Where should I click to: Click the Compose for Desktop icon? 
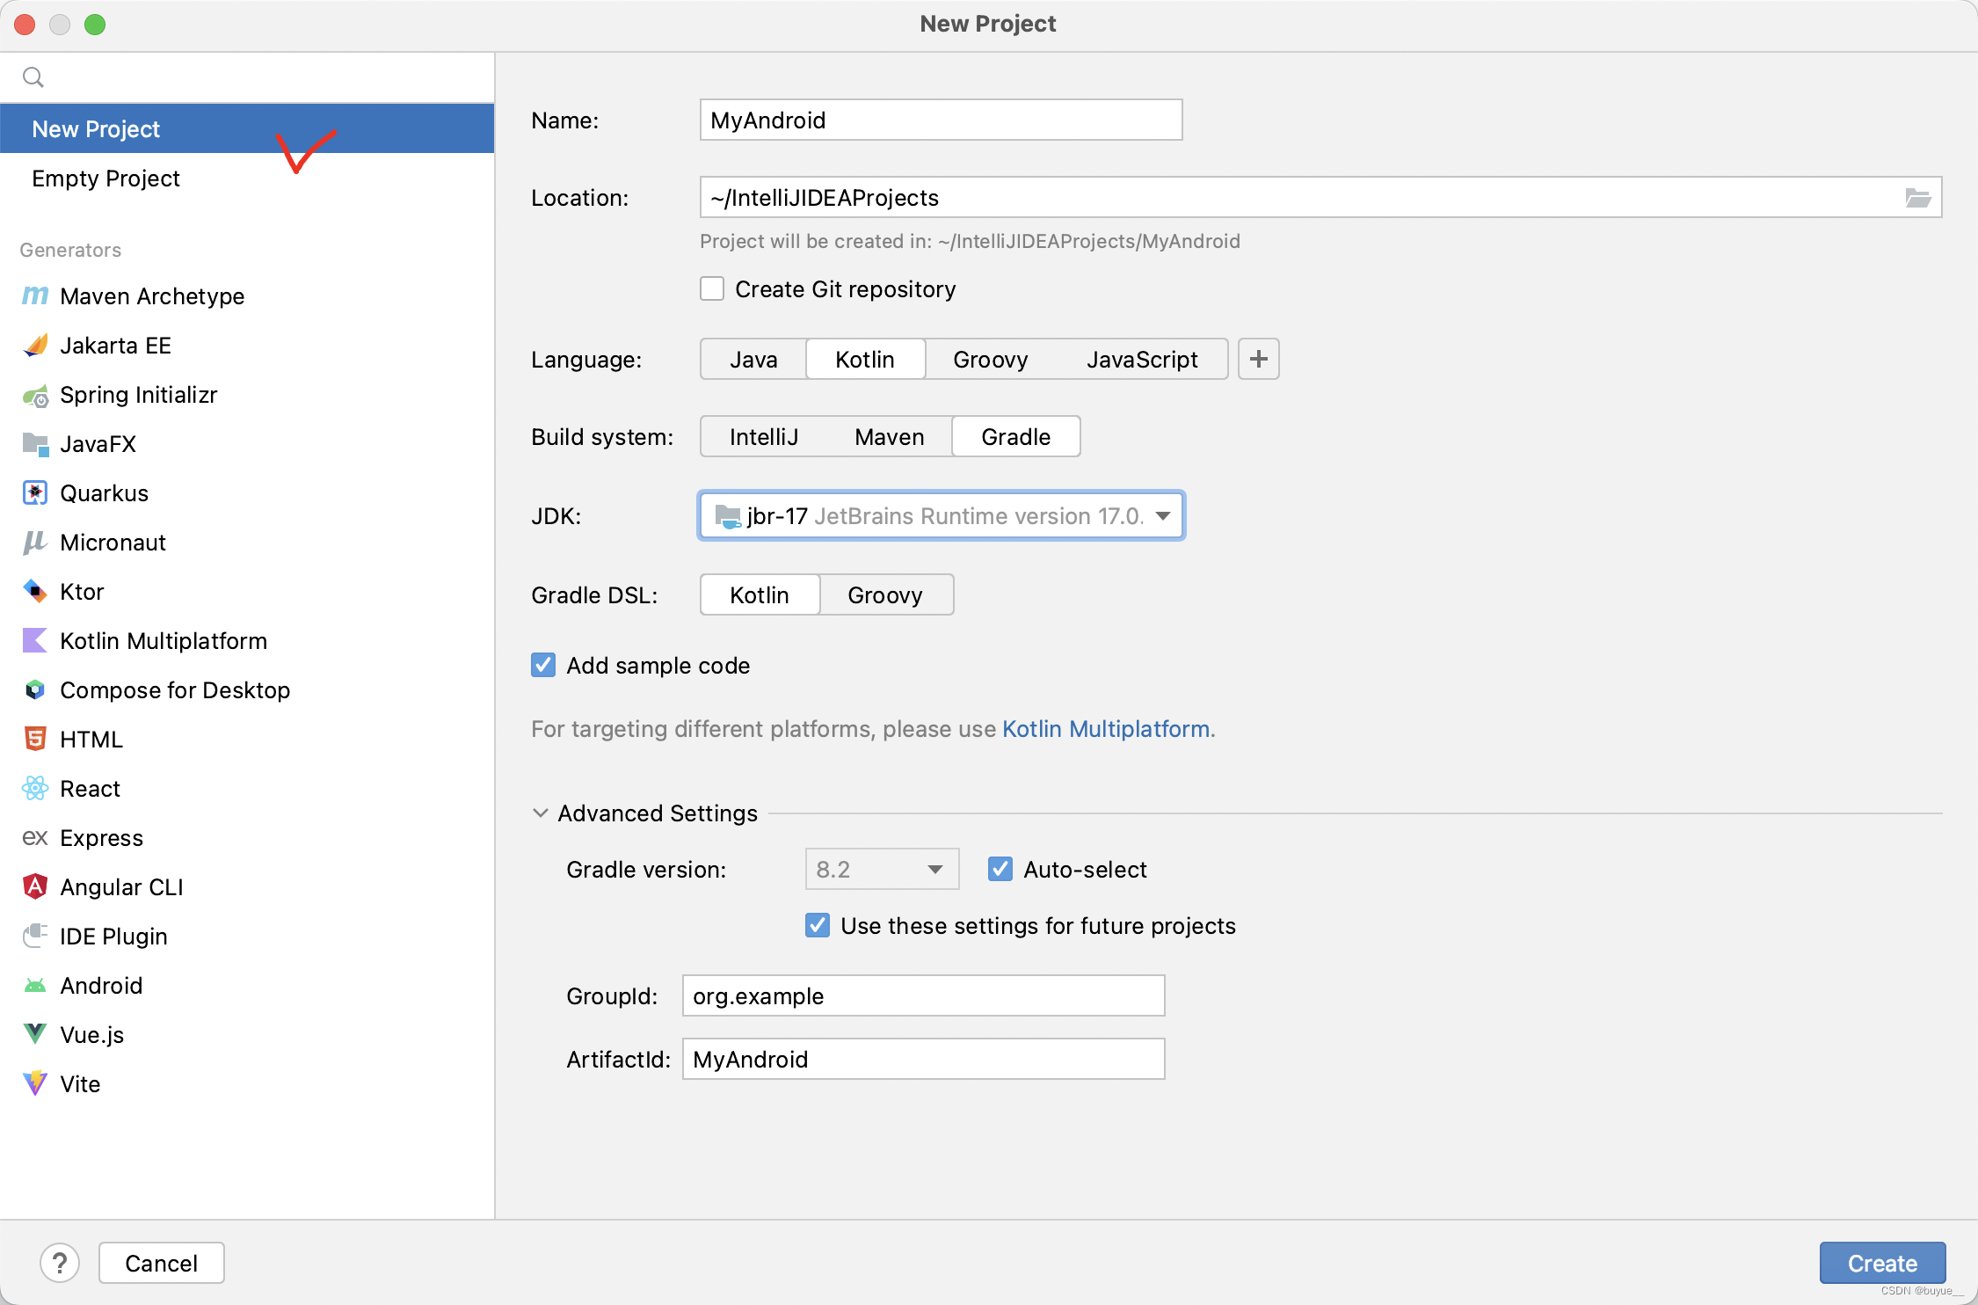coord(35,690)
